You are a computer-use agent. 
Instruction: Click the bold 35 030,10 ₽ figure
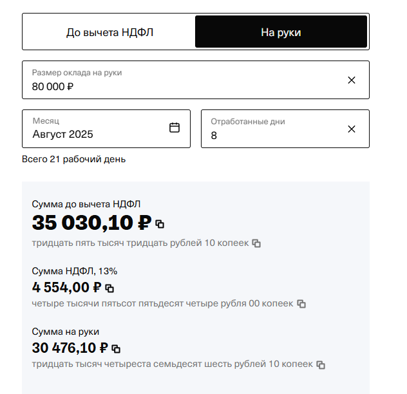pos(91,223)
